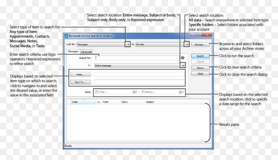Viewport: 278px width, 160px height.
Task: Click the Ready status bar text
Action: coord(68,146)
